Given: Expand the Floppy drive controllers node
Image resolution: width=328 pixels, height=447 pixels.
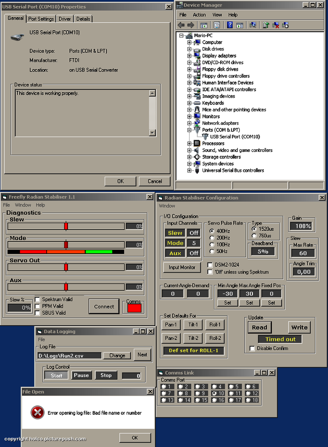Looking at the screenshot, I should coord(189,76).
